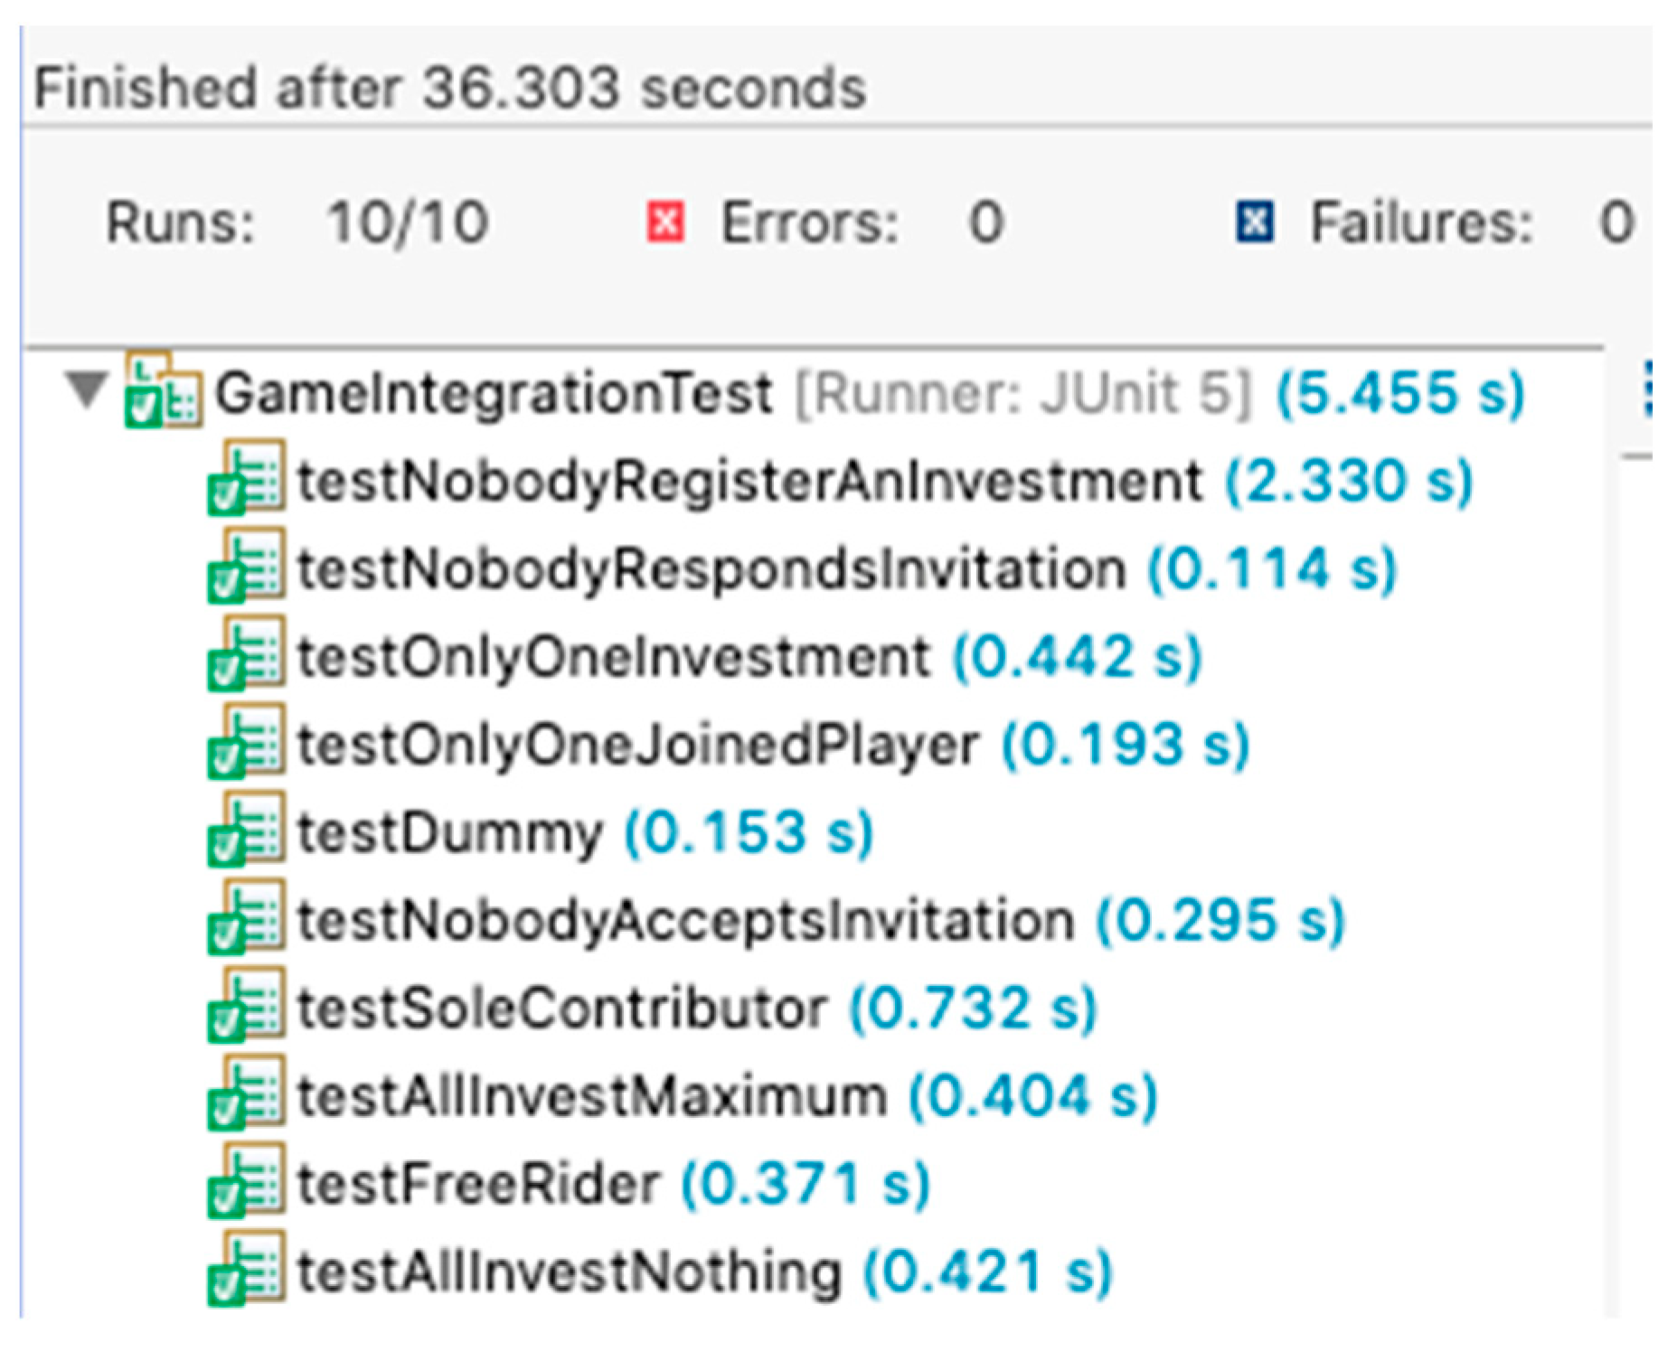1677x1361 pixels.
Task: Click the testOnlyOneInvestment passed test icon
Action: 246,656
